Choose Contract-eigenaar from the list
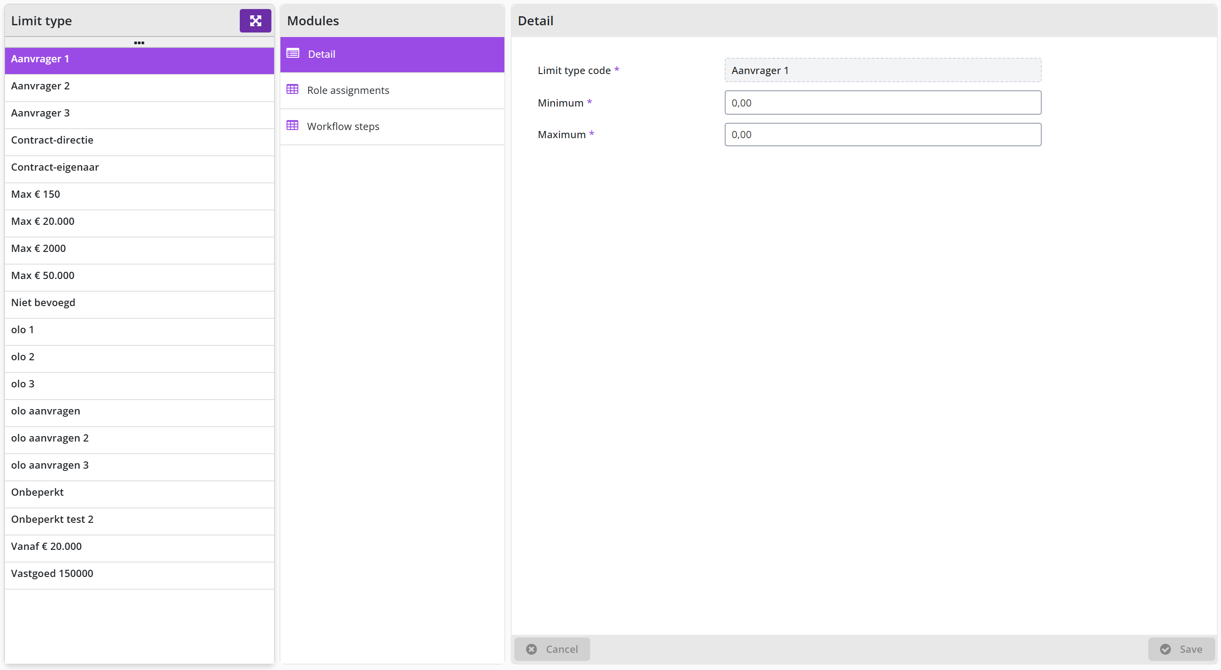The width and height of the screenshot is (1221, 670). 140,168
